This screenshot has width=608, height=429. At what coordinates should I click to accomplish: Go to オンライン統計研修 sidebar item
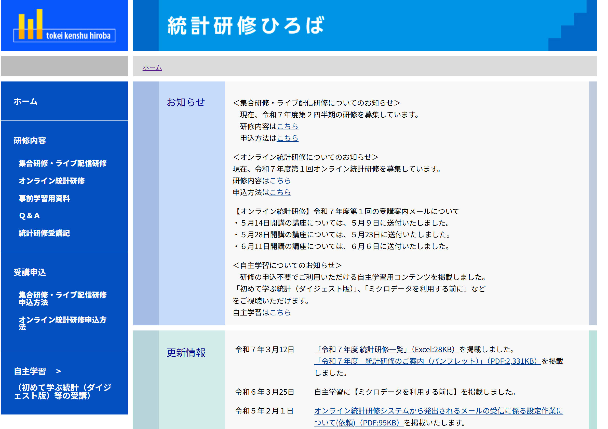click(52, 181)
